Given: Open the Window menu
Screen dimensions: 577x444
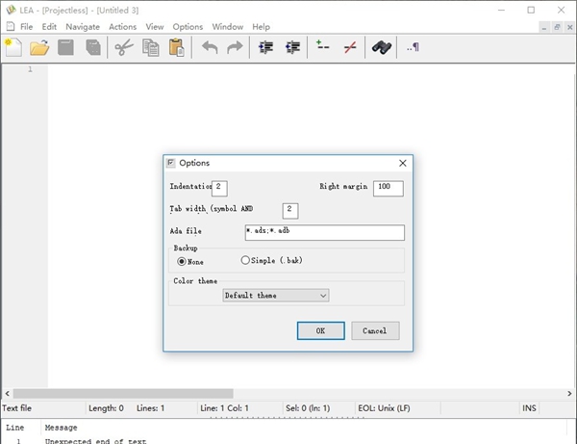Looking at the screenshot, I should 227,27.
